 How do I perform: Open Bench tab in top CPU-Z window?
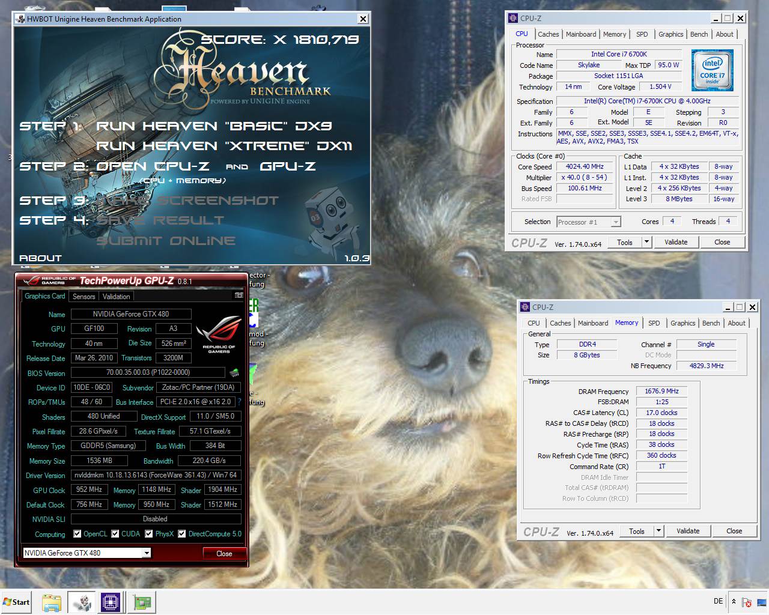click(x=699, y=34)
